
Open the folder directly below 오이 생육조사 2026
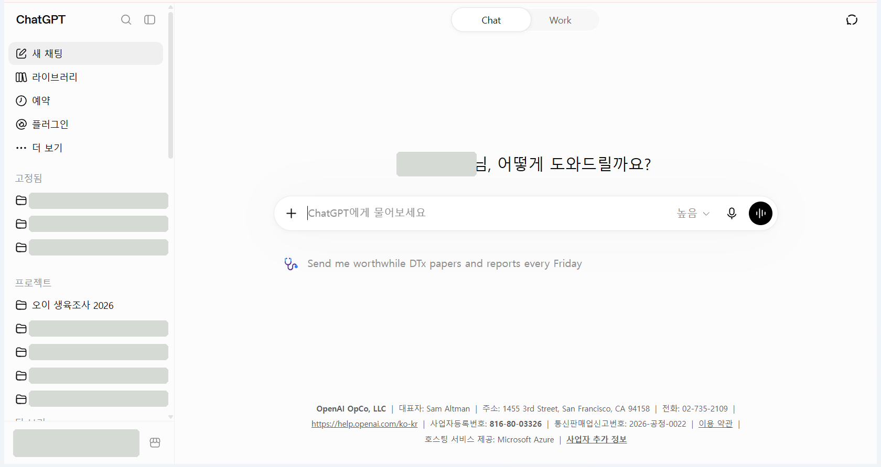92,328
